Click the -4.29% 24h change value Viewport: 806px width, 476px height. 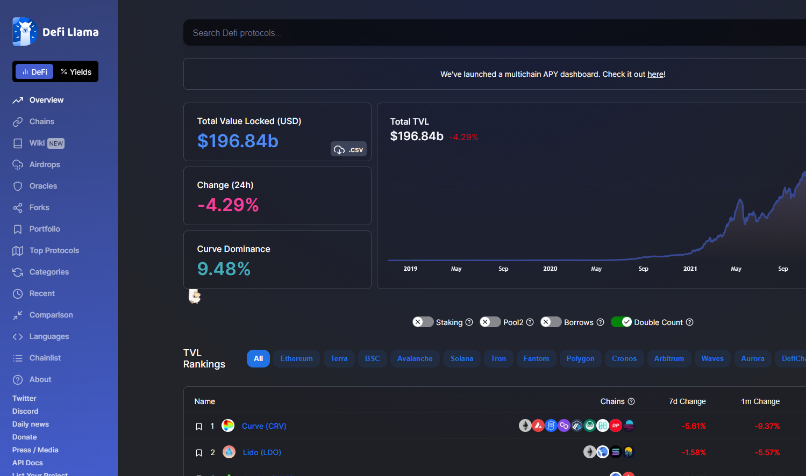coord(228,205)
